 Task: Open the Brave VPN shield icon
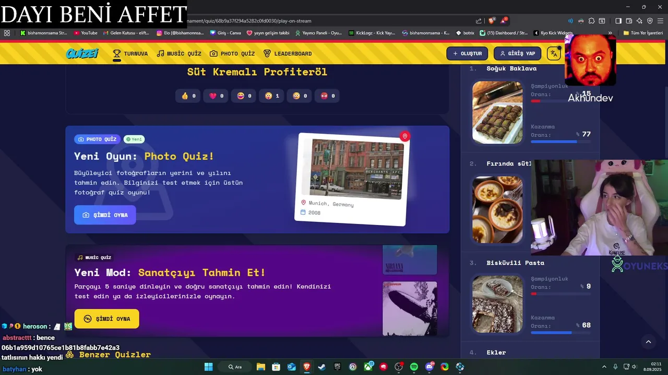click(x=650, y=21)
